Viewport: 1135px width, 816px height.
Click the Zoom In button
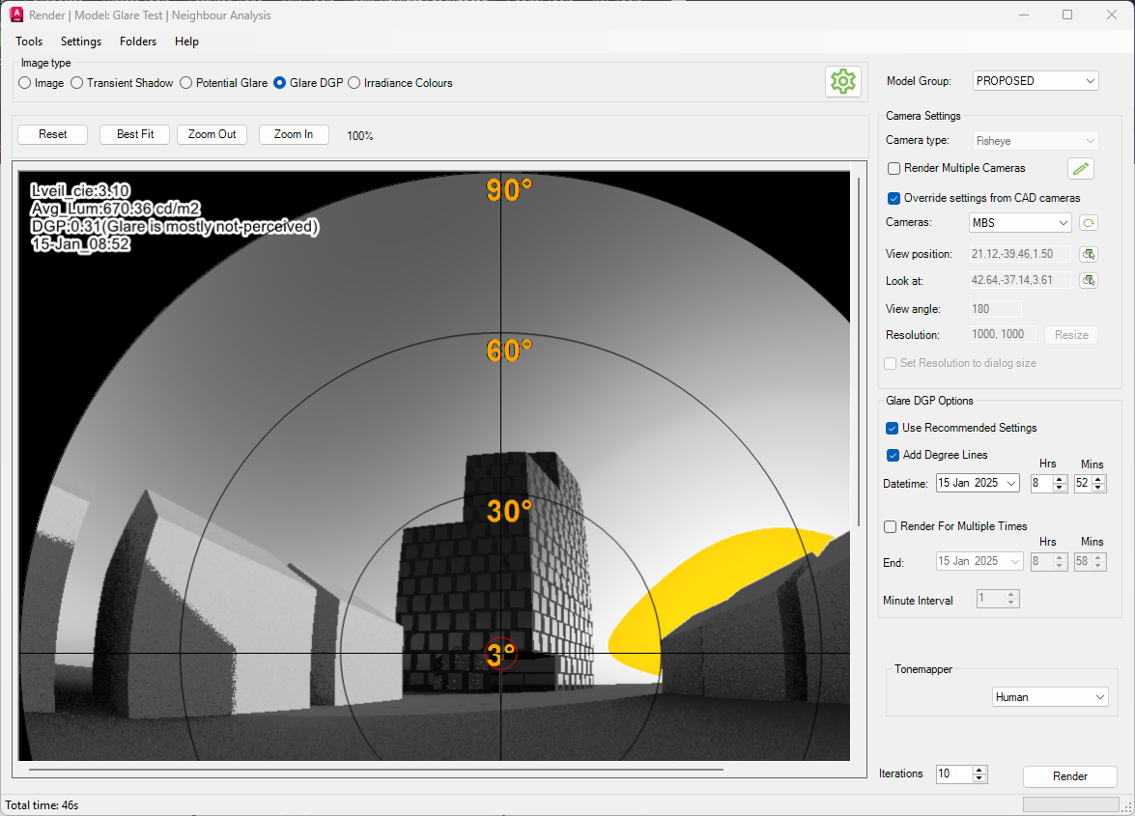pos(294,134)
